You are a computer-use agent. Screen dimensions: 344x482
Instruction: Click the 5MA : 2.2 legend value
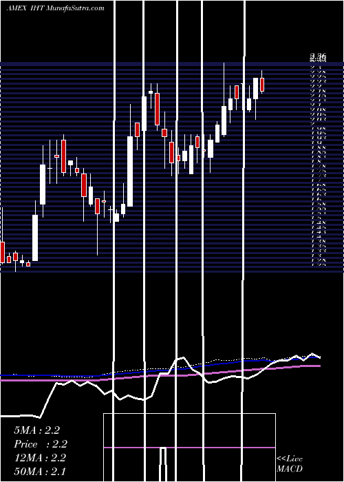click(x=36, y=430)
